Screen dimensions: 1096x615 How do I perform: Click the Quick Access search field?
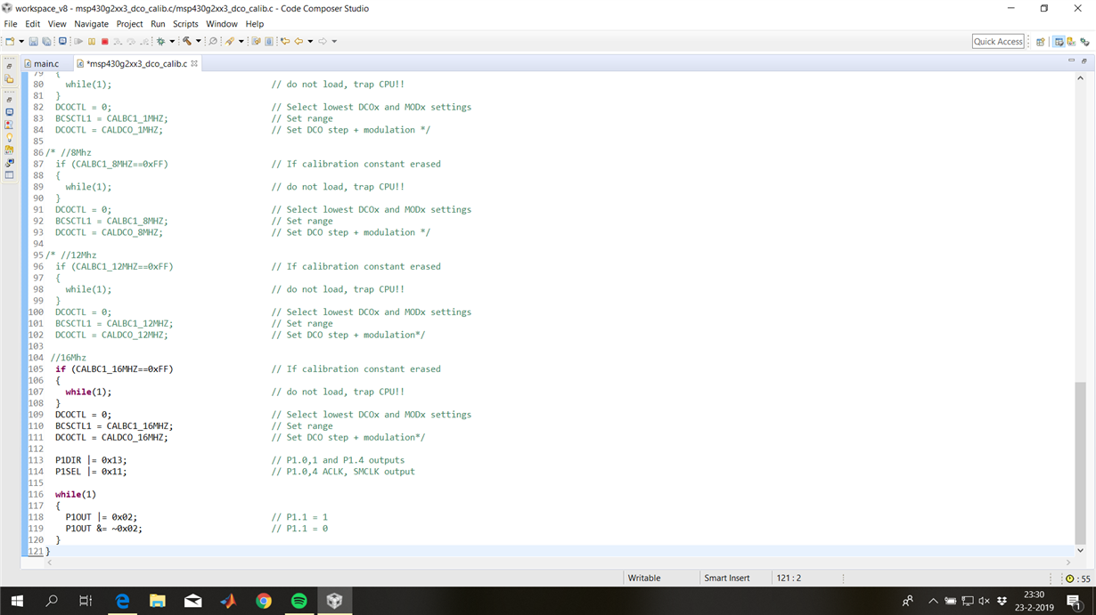tap(998, 41)
